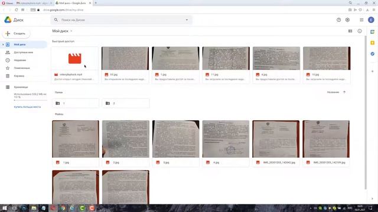
Task: Open Недавние section
Action: pyautogui.click(x=24, y=60)
